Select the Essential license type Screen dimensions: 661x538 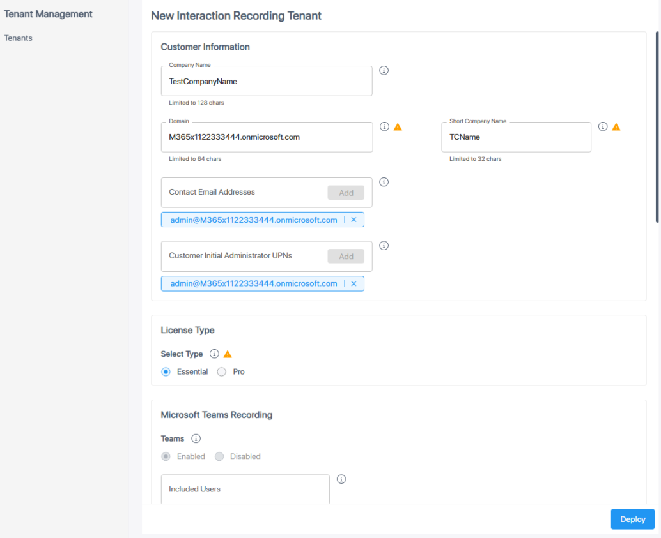166,372
